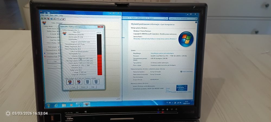This screenshot has height=122, width=271.
Task: Close the Battery Information dialog with red X
Action: 101,27
